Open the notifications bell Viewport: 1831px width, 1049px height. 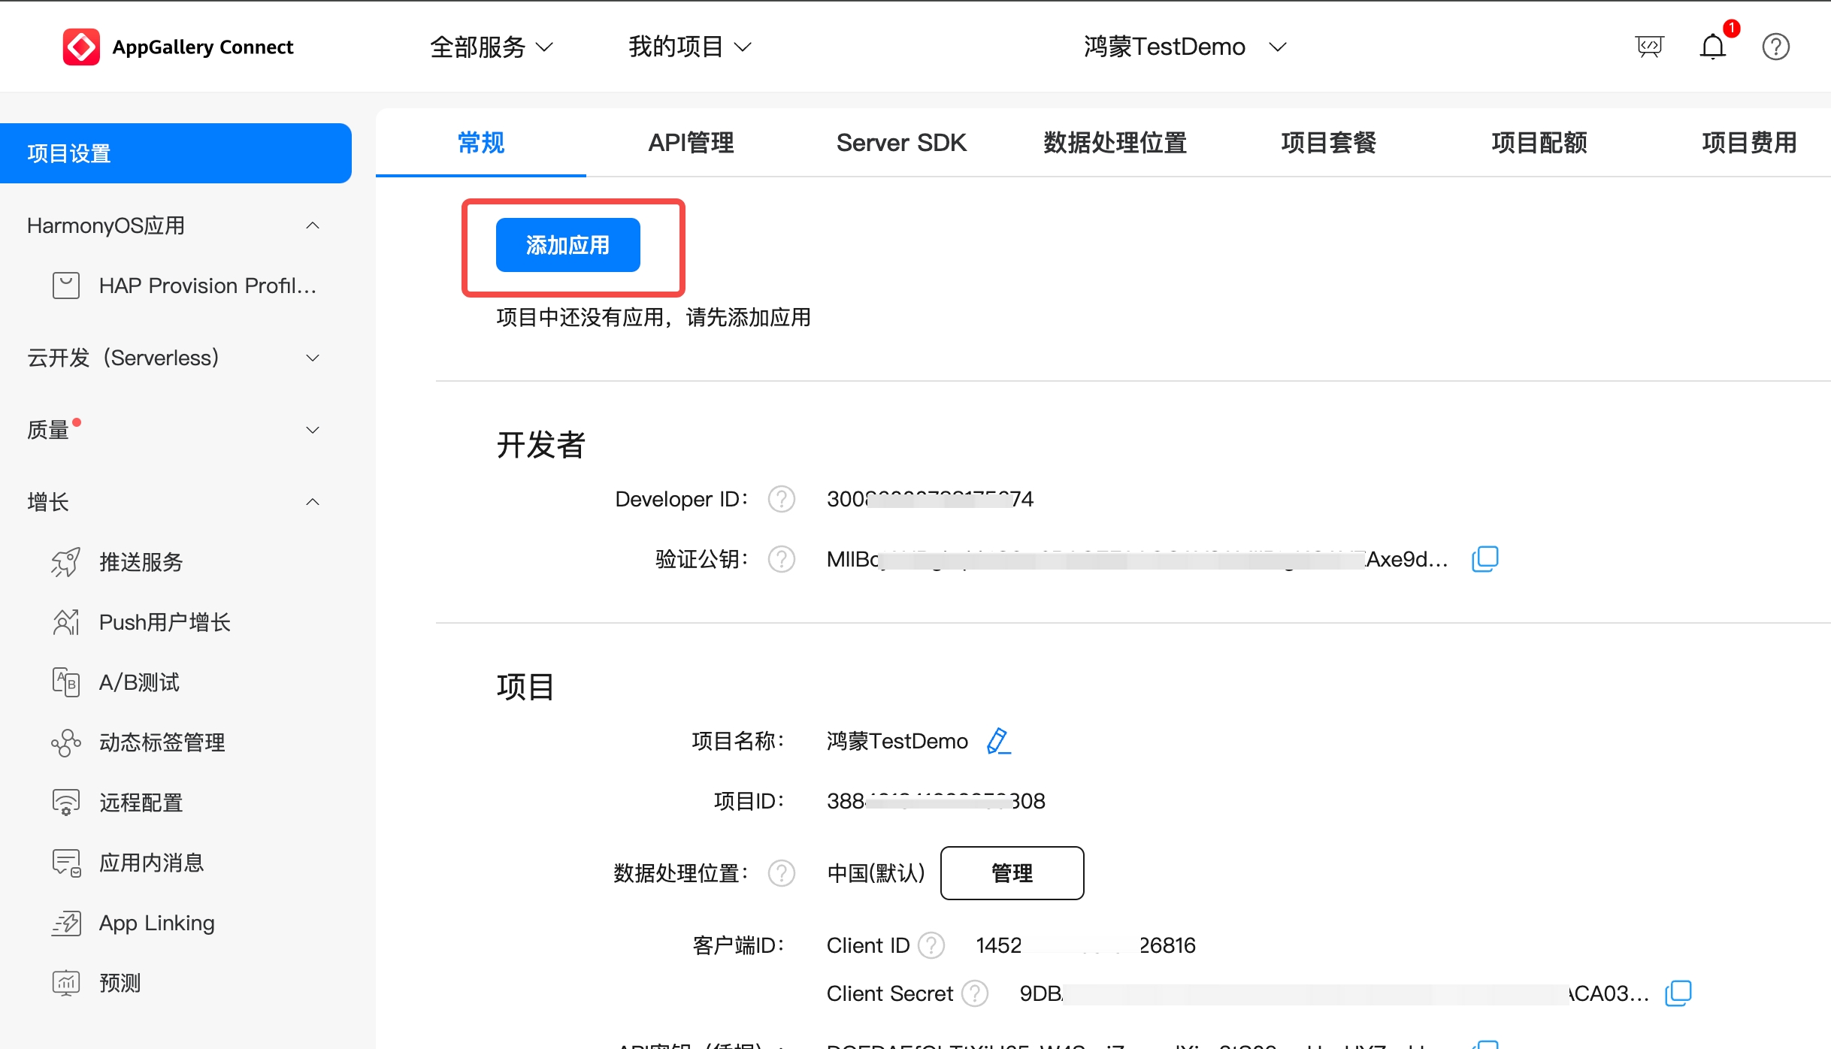click(x=1713, y=47)
